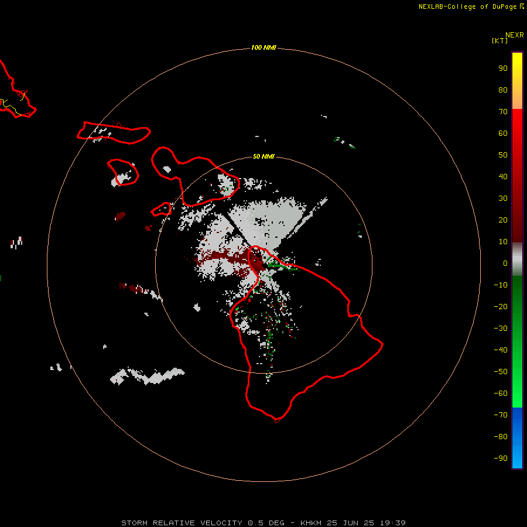Pick the light blue segment near -90 knots
This screenshot has width=527, height=527.
[x=517, y=457]
